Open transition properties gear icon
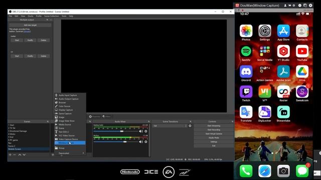Viewport: 321px width, 180px height. click(x=190, y=126)
